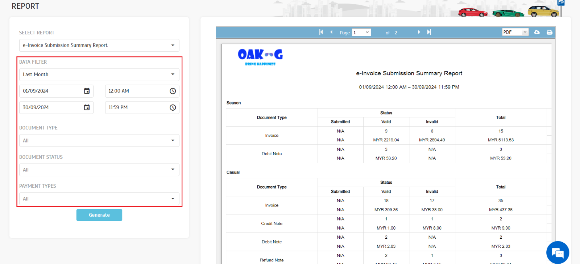
Task: Expand the Select Report dropdown
Action: click(x=99, y=45)
